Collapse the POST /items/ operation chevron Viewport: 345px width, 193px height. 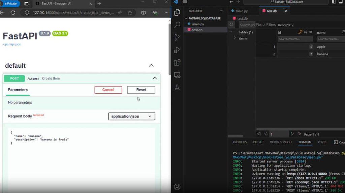155,78
